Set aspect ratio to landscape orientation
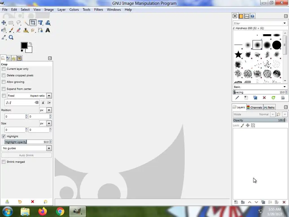The image size is (289, 217). (x=49, y=103)
